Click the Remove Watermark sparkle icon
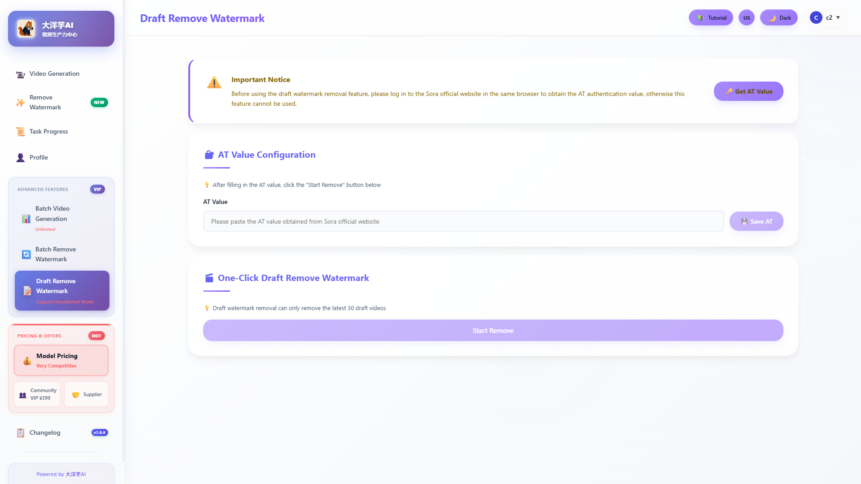Image resolution: width=861 pixels, height=484 pixels. (20, 103)
